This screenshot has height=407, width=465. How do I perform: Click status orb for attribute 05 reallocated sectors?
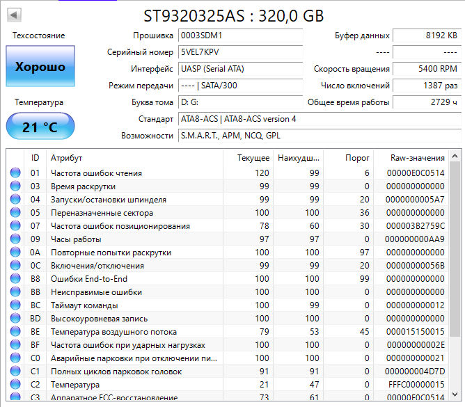tap(15, 213)
